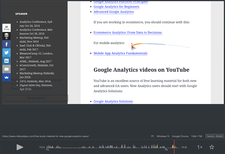Open Google Analytics Solutions link
The image size is (225, 154).
tap(113, 101)
